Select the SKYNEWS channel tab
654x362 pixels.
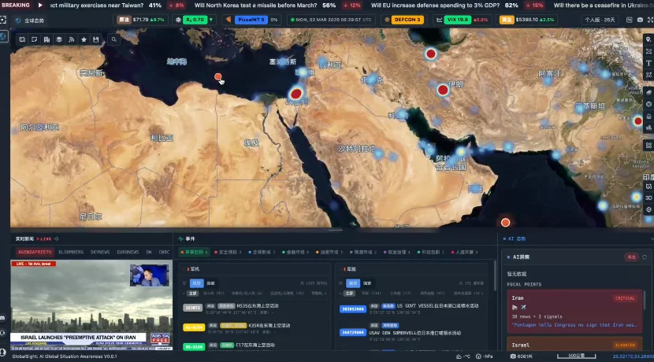click(100, 252)
